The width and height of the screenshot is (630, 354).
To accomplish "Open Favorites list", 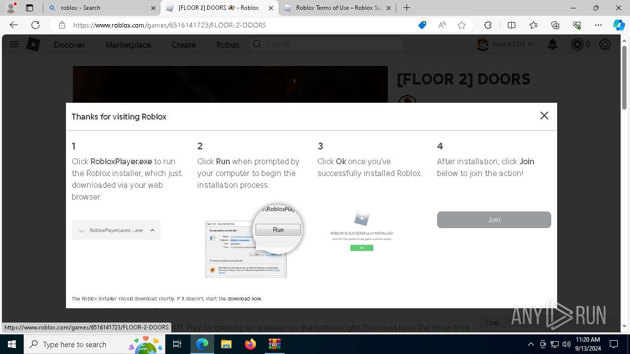I will [x=534, y=25].
